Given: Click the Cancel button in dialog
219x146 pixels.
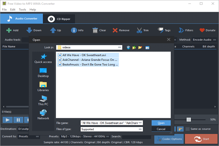Looking at the screenshot, I should coord(161,129).
